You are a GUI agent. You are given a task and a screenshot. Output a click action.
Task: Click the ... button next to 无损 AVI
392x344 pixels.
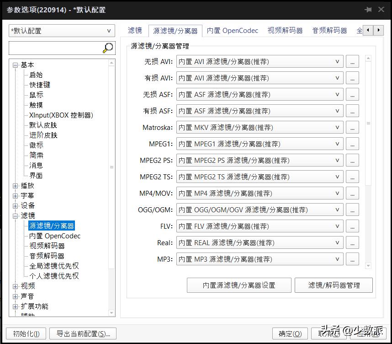point(352,61)
